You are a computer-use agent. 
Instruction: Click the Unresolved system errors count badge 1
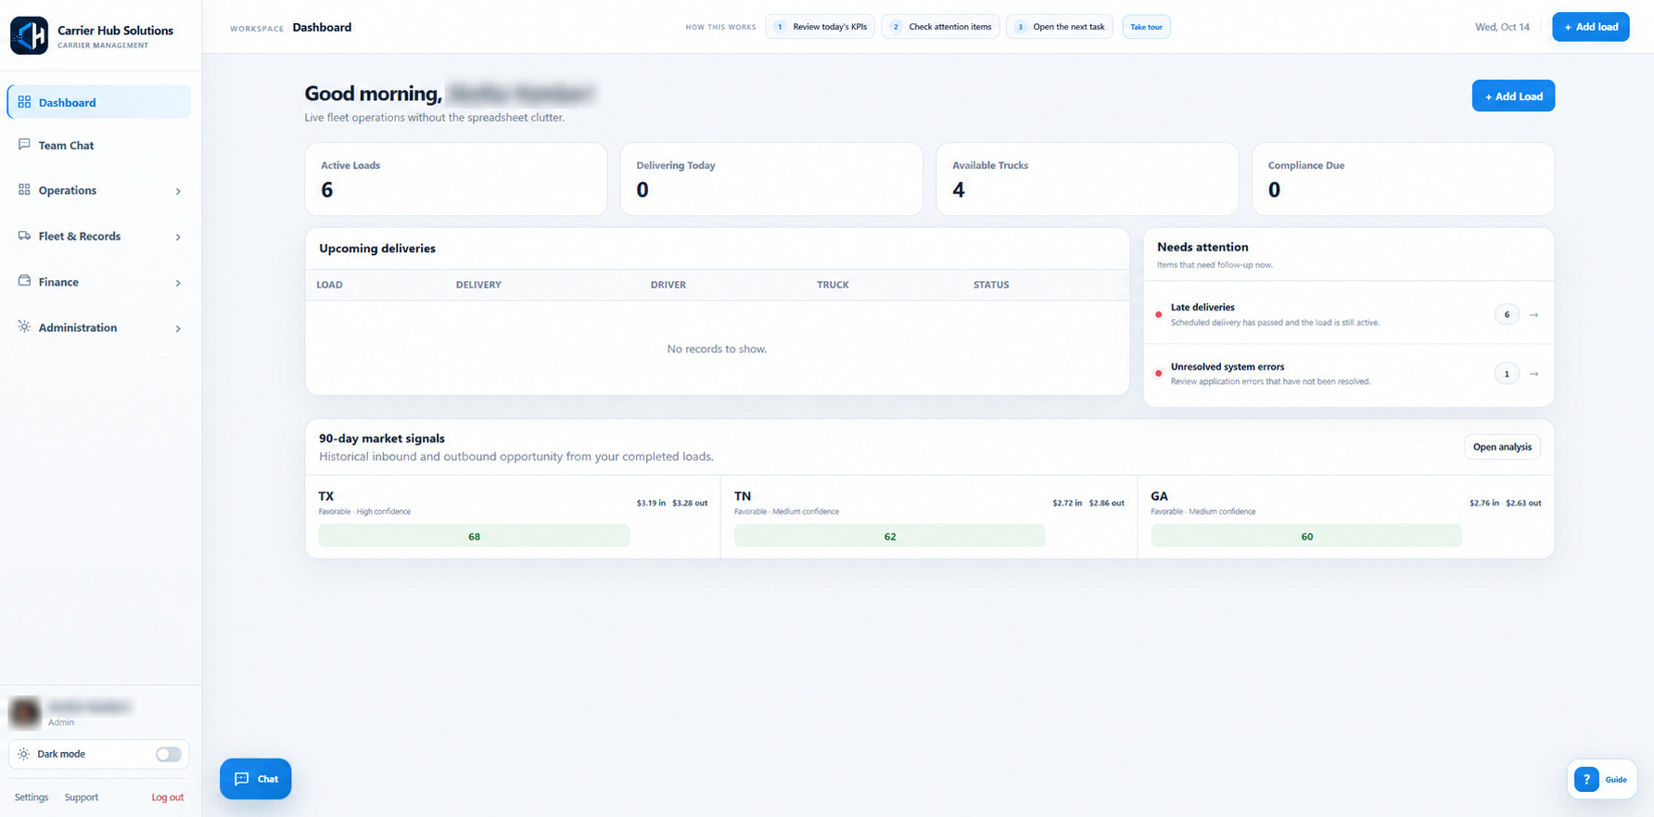click(1507, 374)
